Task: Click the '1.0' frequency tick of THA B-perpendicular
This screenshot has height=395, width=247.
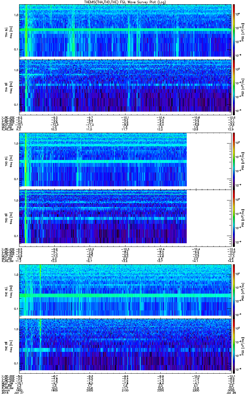Action: click(16, 15)
